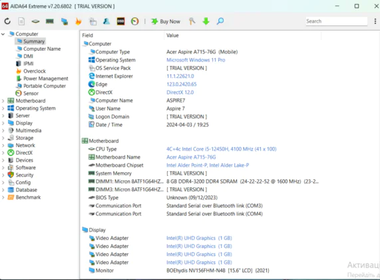Click the Buy Now button
The width and height of the screenshot is (380, 280).
[166, 21]
